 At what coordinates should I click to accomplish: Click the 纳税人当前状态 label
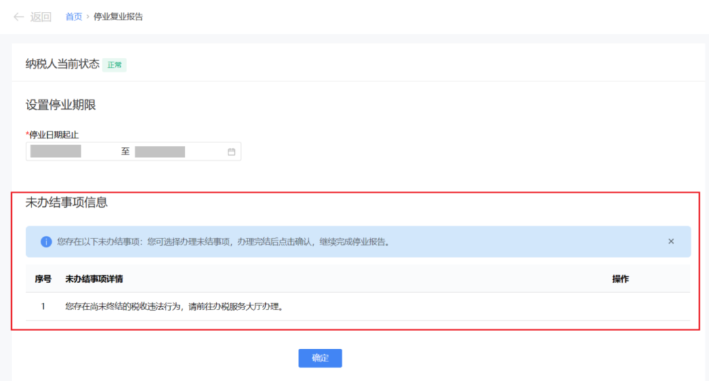point(62,64)
